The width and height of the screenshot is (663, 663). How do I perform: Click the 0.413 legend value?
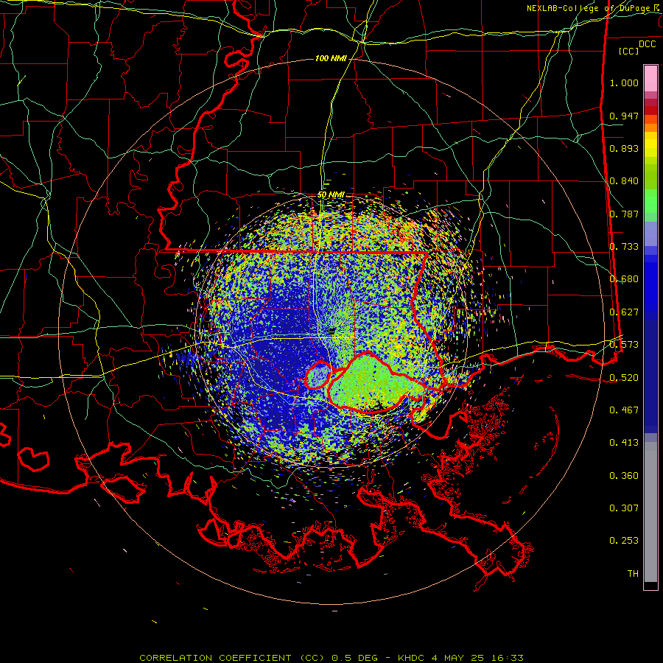coord(624,443)
